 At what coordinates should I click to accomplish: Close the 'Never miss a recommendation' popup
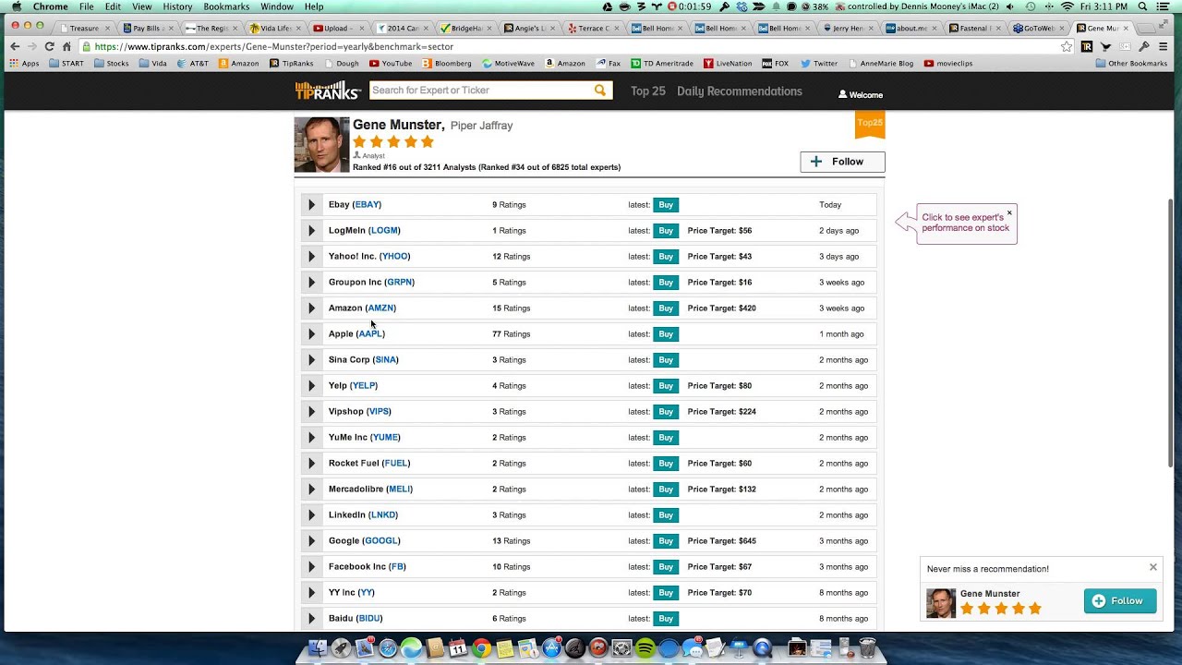coord(1153,567)
